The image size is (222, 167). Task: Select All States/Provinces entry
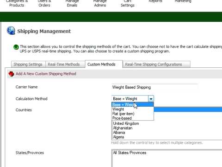coord(129,153)
